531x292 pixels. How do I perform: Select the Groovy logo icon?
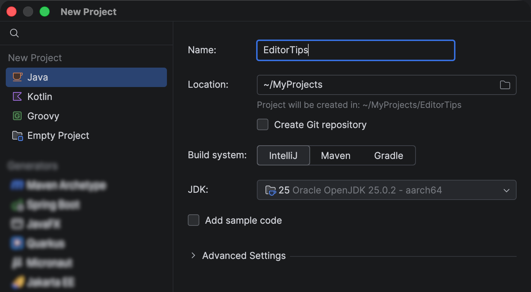click(17, 116)
